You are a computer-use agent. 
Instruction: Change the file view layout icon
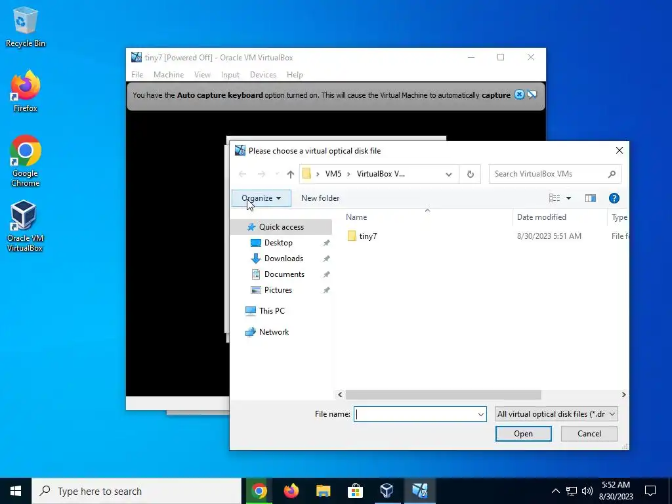[555, 198]
